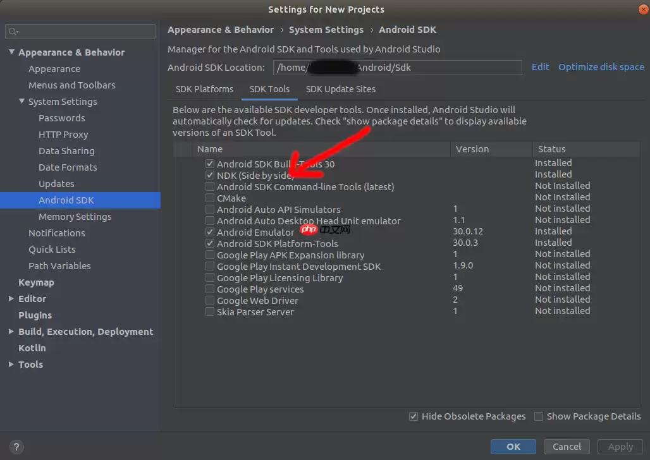Collapse the Appearance & Behavior tree arrow
650x460 pixels.
click(11, 52)
